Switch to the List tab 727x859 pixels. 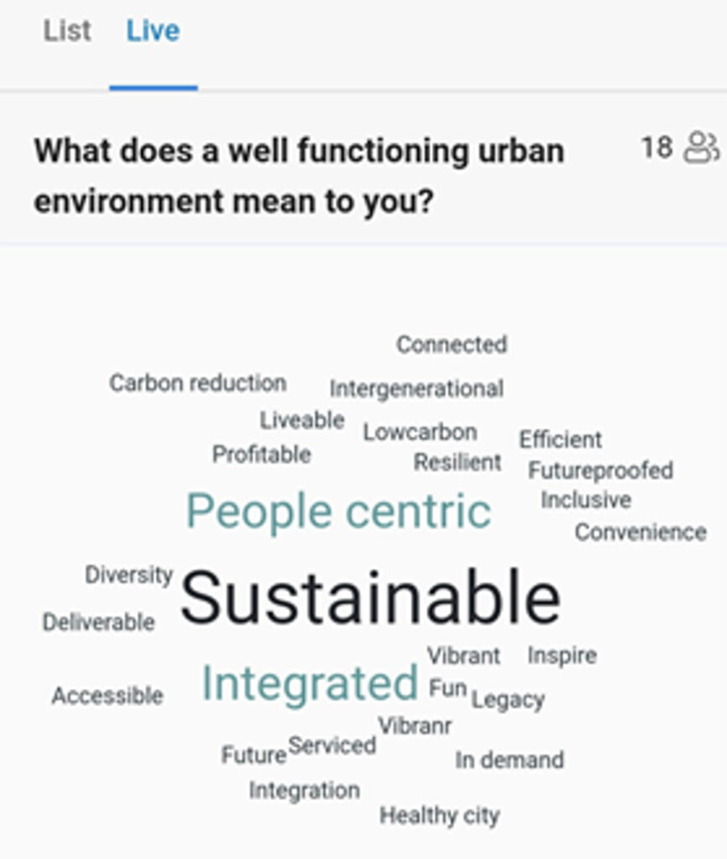coord(67,32)
